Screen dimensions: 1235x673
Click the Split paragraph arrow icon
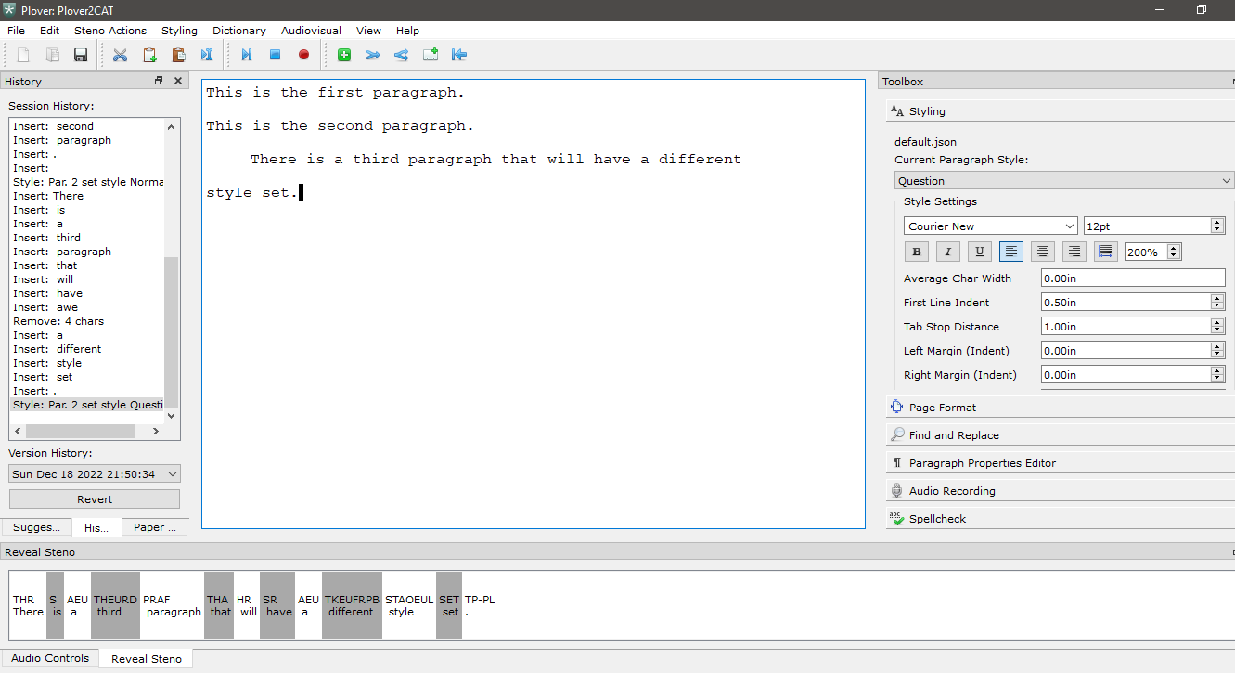[401, 55]
